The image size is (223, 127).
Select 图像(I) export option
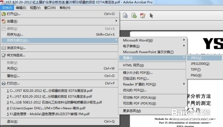152,58
